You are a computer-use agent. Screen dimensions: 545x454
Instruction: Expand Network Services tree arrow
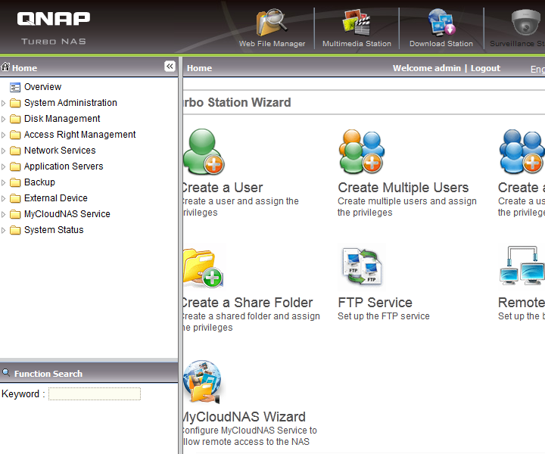[x=4, y=151]
